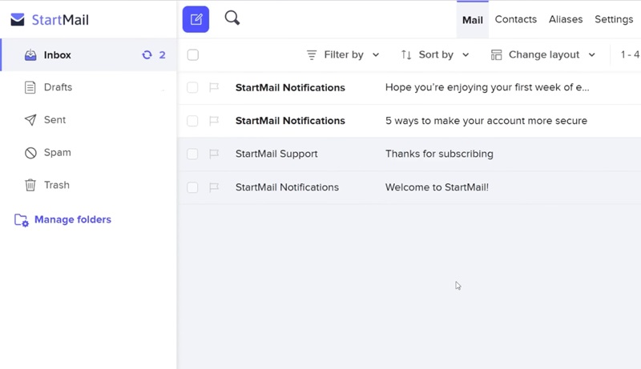Open the search magnifier icon
The height and width of the screenshot is (369, 641).
(232, 18)
